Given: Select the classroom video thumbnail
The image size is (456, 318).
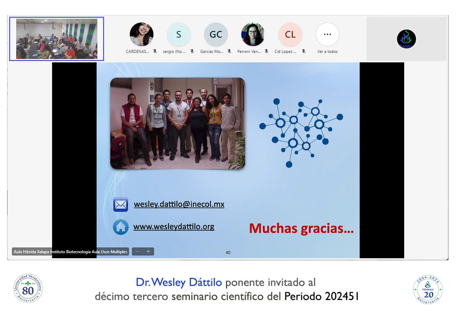Looking at the screenshot, I should click(x=56, y=39).
